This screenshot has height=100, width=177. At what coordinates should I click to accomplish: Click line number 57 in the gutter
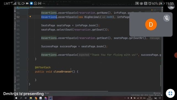click(x=18, y=38)
